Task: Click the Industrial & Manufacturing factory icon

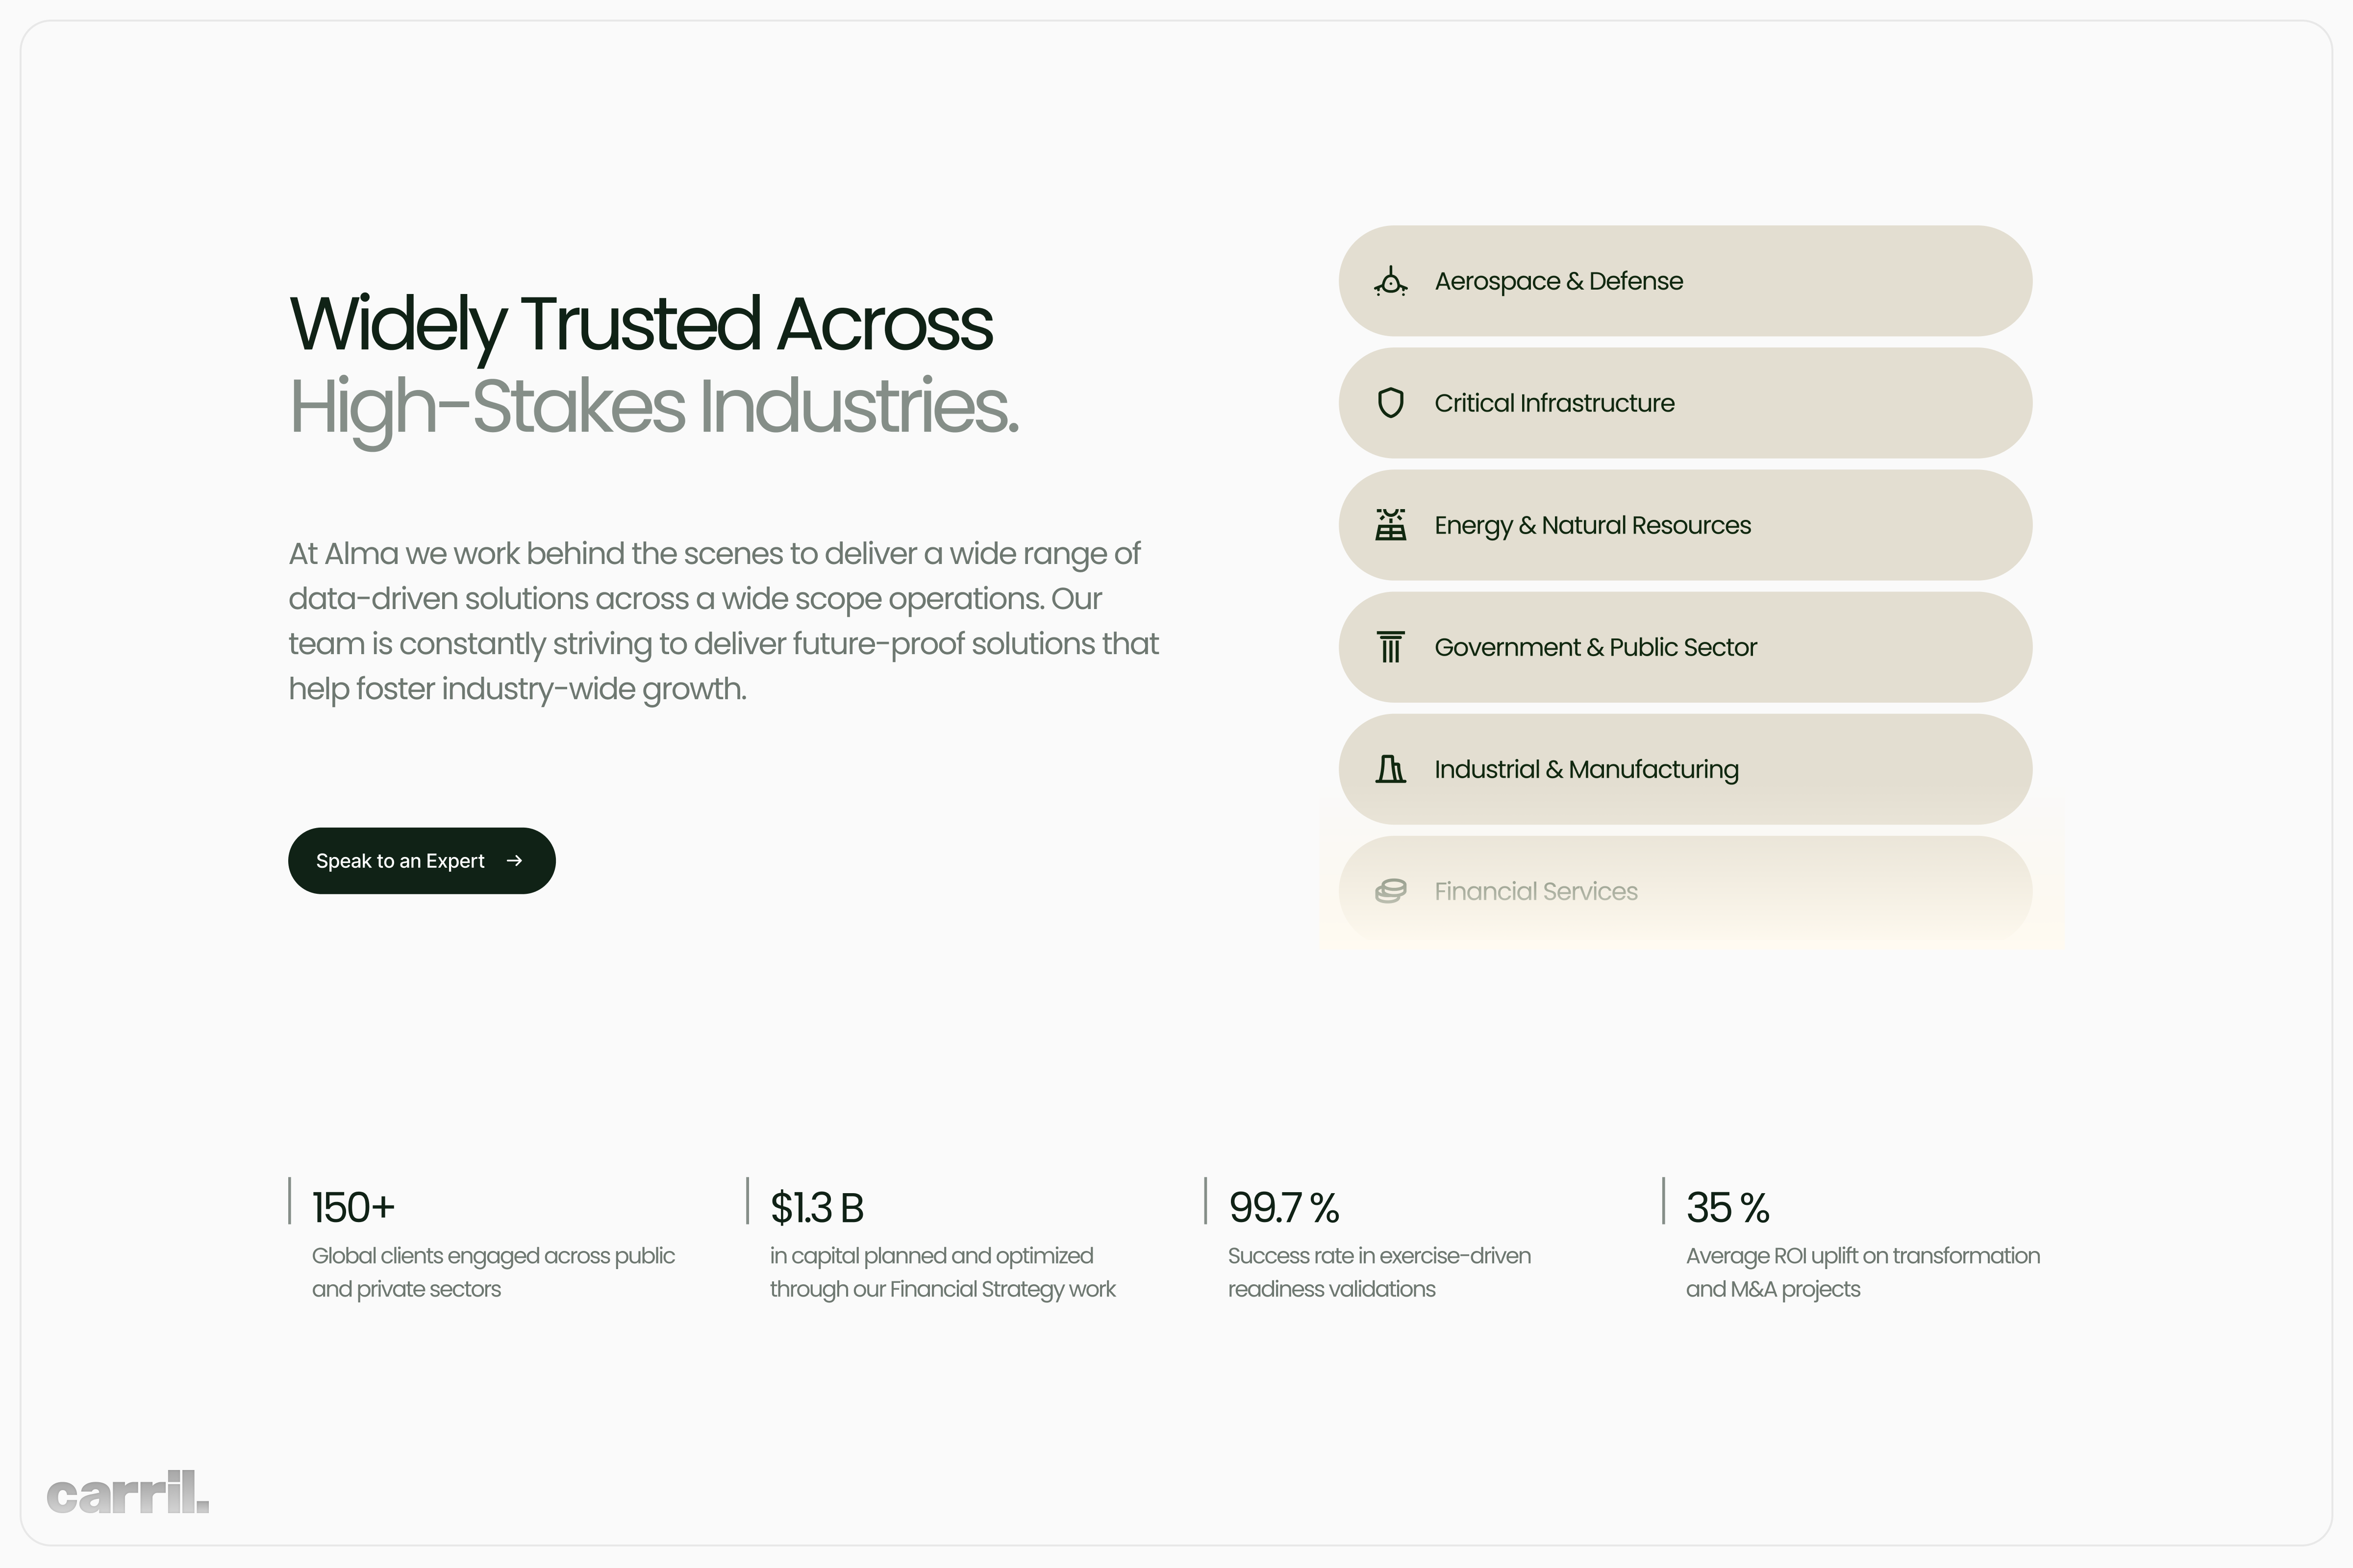Action: pos(1391,769)
